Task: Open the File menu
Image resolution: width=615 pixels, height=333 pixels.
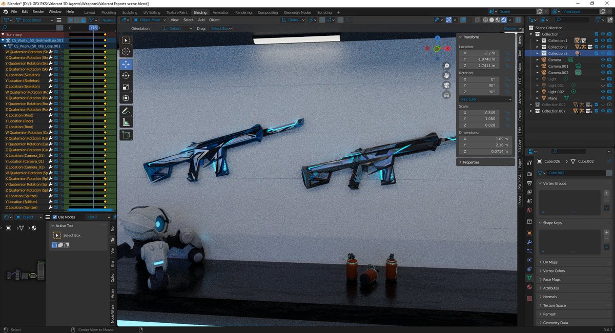Action: click(14, 11)
